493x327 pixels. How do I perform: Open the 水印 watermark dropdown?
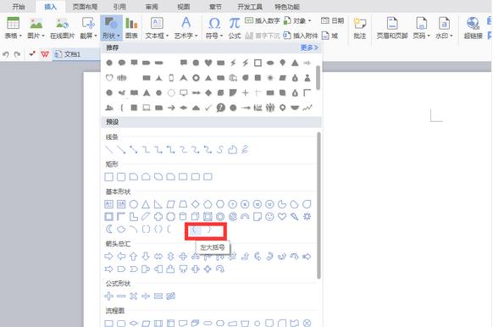[x=444, y=28]
